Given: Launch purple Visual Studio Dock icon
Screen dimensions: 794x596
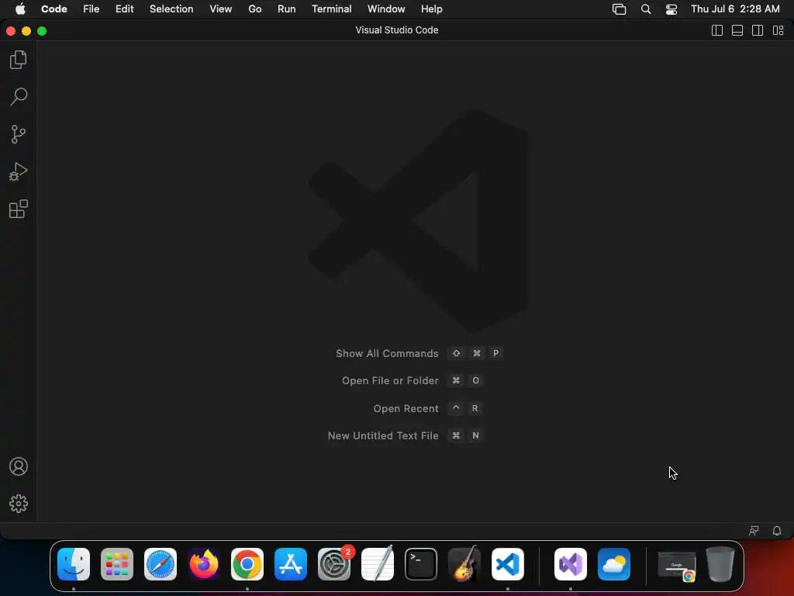Looking at the screenshot, I should click(x=571, y=564).
